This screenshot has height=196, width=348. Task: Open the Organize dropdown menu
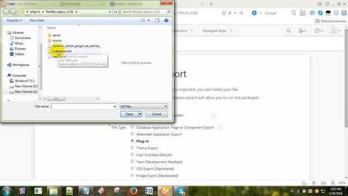14,21
